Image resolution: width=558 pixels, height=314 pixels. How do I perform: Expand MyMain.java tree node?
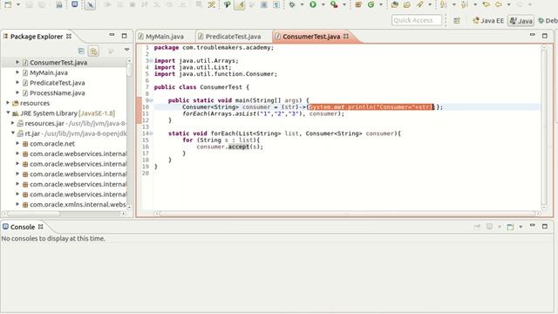(x=17, y=72)
